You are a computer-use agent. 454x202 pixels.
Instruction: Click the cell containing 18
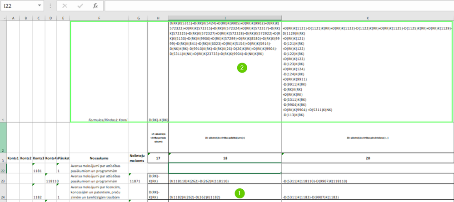pos(225,158)
